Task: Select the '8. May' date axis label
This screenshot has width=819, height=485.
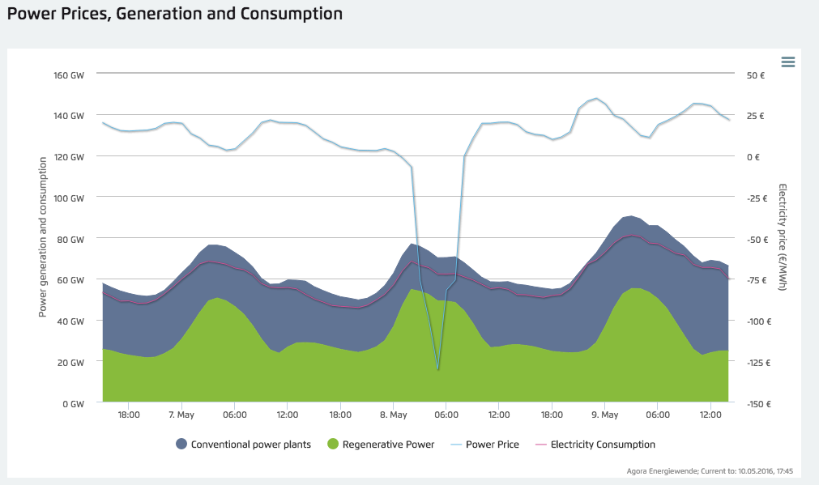Action: 393,415
